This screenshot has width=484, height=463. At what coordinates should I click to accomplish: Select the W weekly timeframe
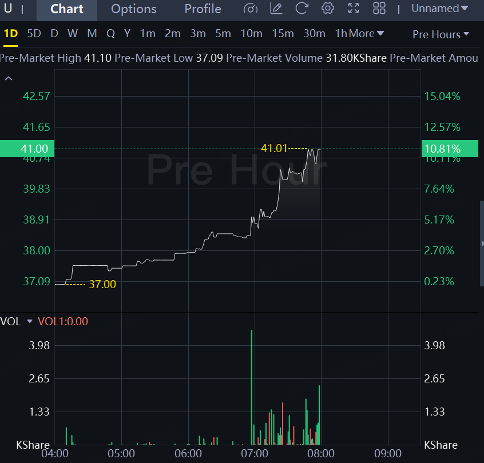(x=73, y=33)
